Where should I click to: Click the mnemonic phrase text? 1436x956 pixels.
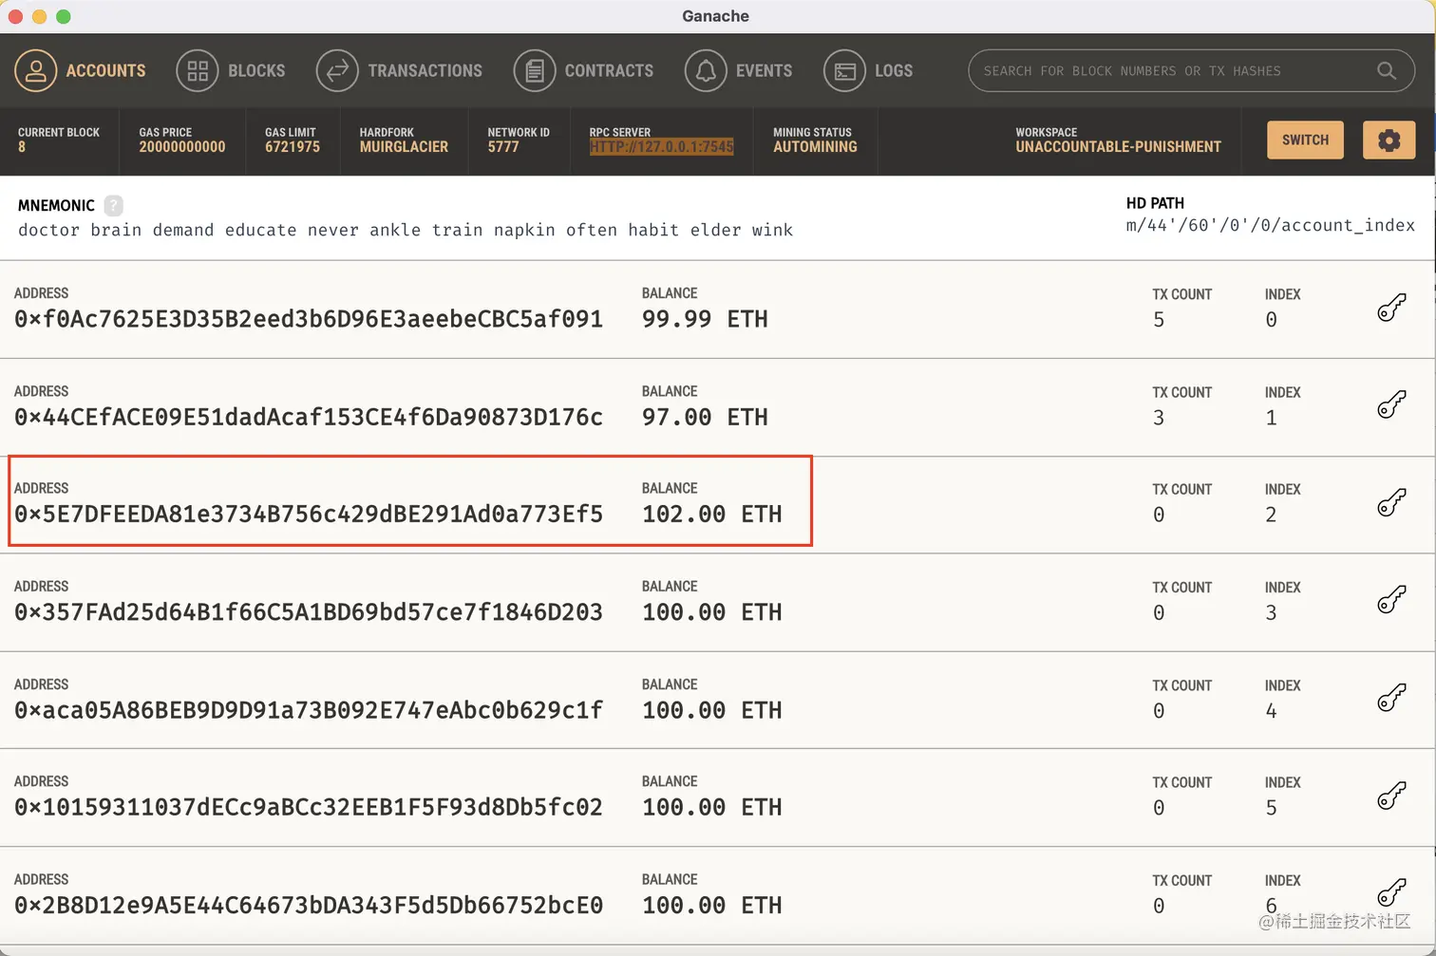click(x=406, y=230)
